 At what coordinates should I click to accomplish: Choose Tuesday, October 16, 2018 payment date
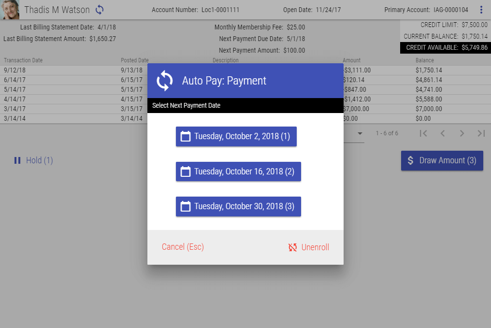[x=238, y=171]
